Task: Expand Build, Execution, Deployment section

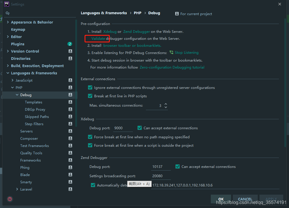Action: pos(8,66)
